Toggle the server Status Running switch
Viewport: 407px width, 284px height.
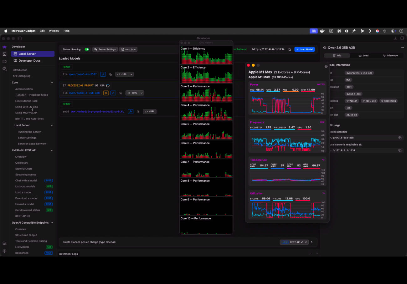pos(87,49)
